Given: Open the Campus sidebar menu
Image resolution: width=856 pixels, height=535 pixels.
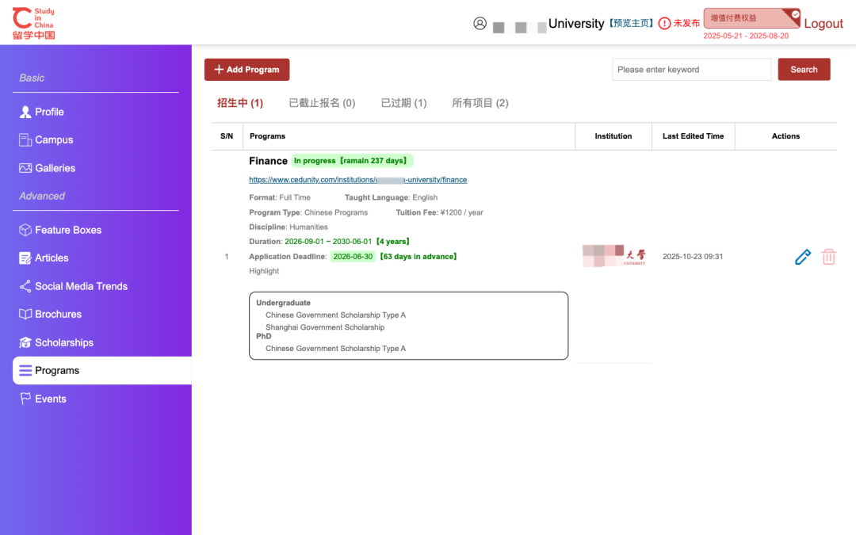Looking at the screenshot, I should 54,139.
